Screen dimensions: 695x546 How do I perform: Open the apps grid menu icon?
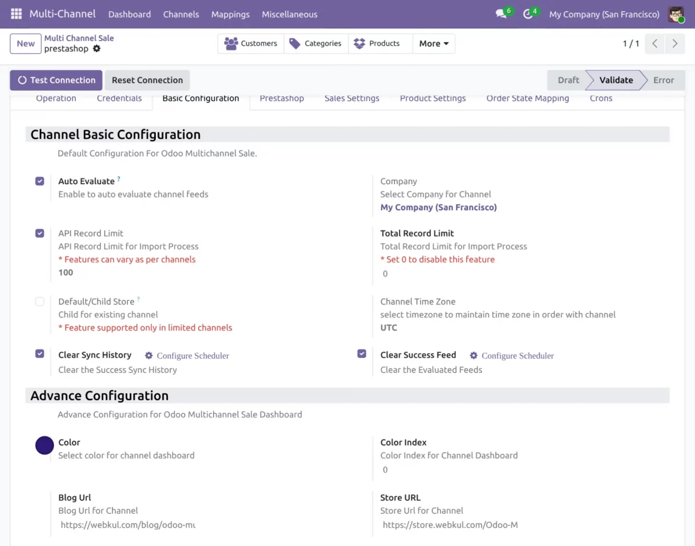[16, 14]
